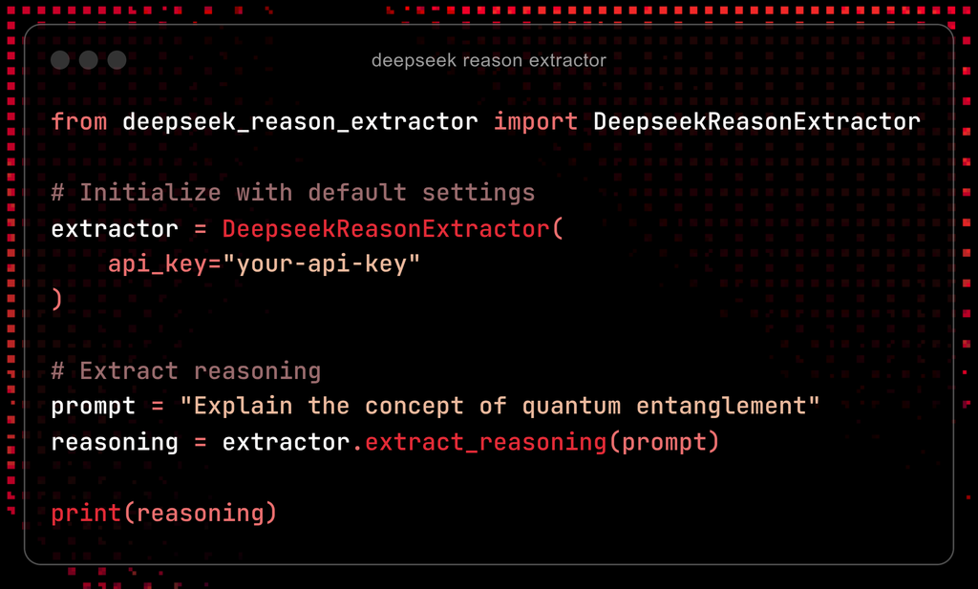Image resolution: width=978 pixels, height=589 pixels.
Task: Click DeepseekReasonExtractor right after the import keyword
Action: (756, 122)
